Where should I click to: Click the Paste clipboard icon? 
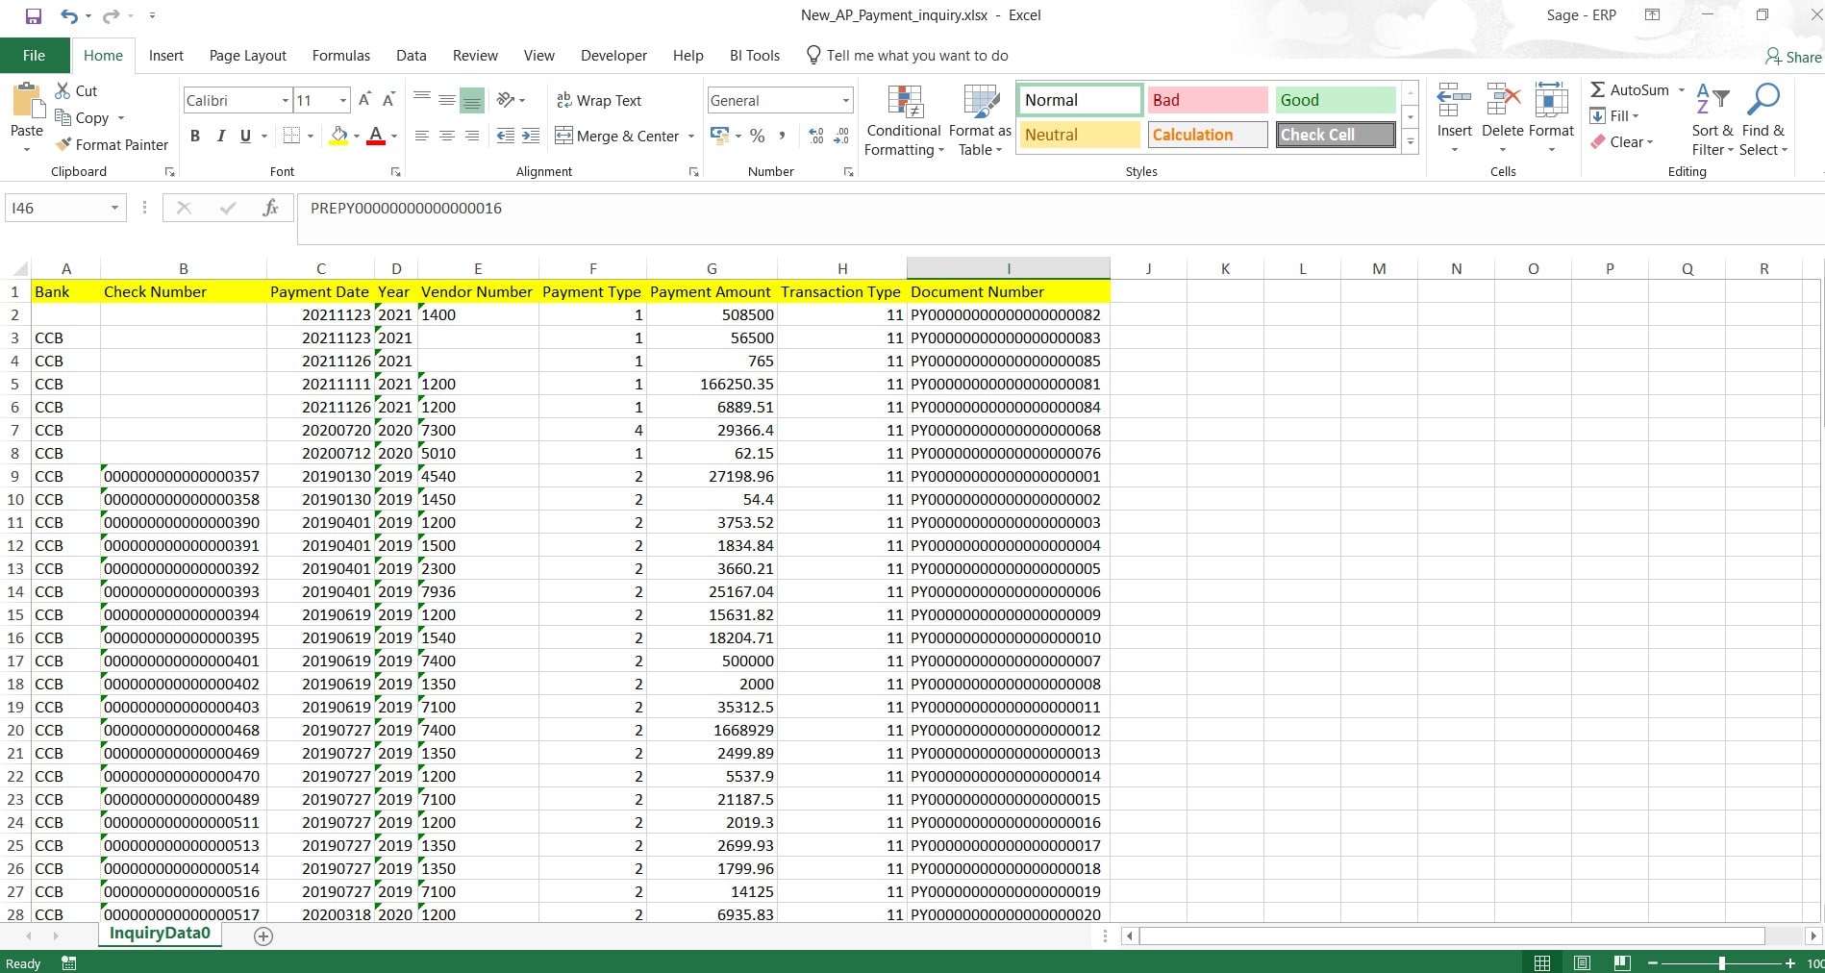(x=27, y=100)
